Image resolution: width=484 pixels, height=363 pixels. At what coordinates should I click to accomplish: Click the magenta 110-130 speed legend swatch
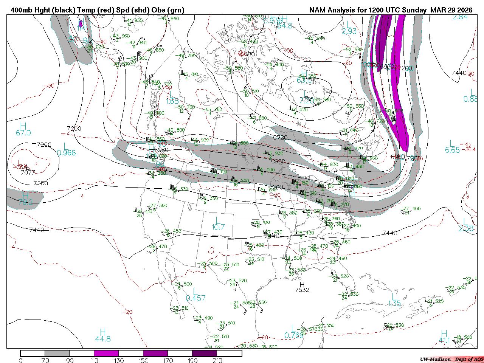click(x=106, y=353)
